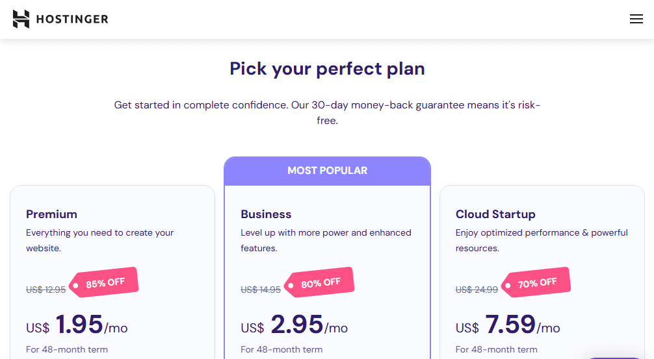
Task: Click the crossed-out US$ 24.99 price
Action: pyautogui.click(x=477, y=290)
